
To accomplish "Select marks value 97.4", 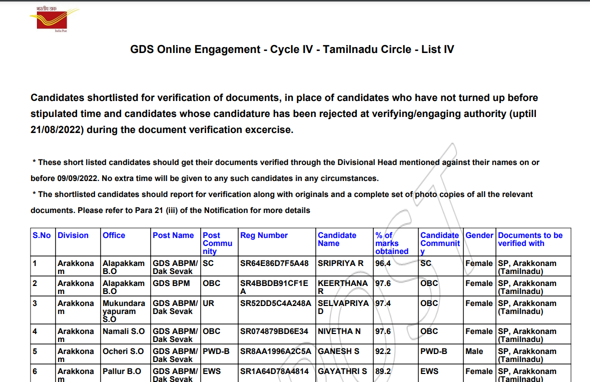I will (x=383, y=303).
